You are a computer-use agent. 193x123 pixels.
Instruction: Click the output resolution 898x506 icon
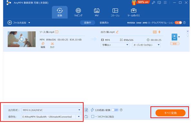121,40
